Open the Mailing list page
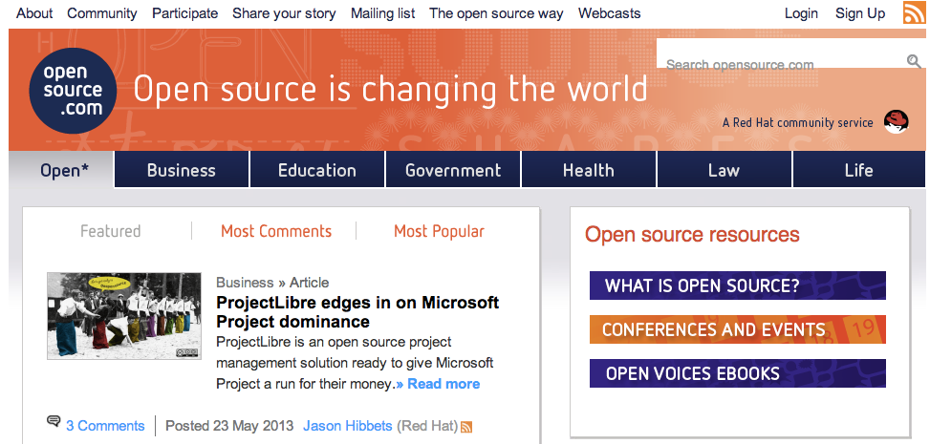930x444 pixels. tap(383, 13)
